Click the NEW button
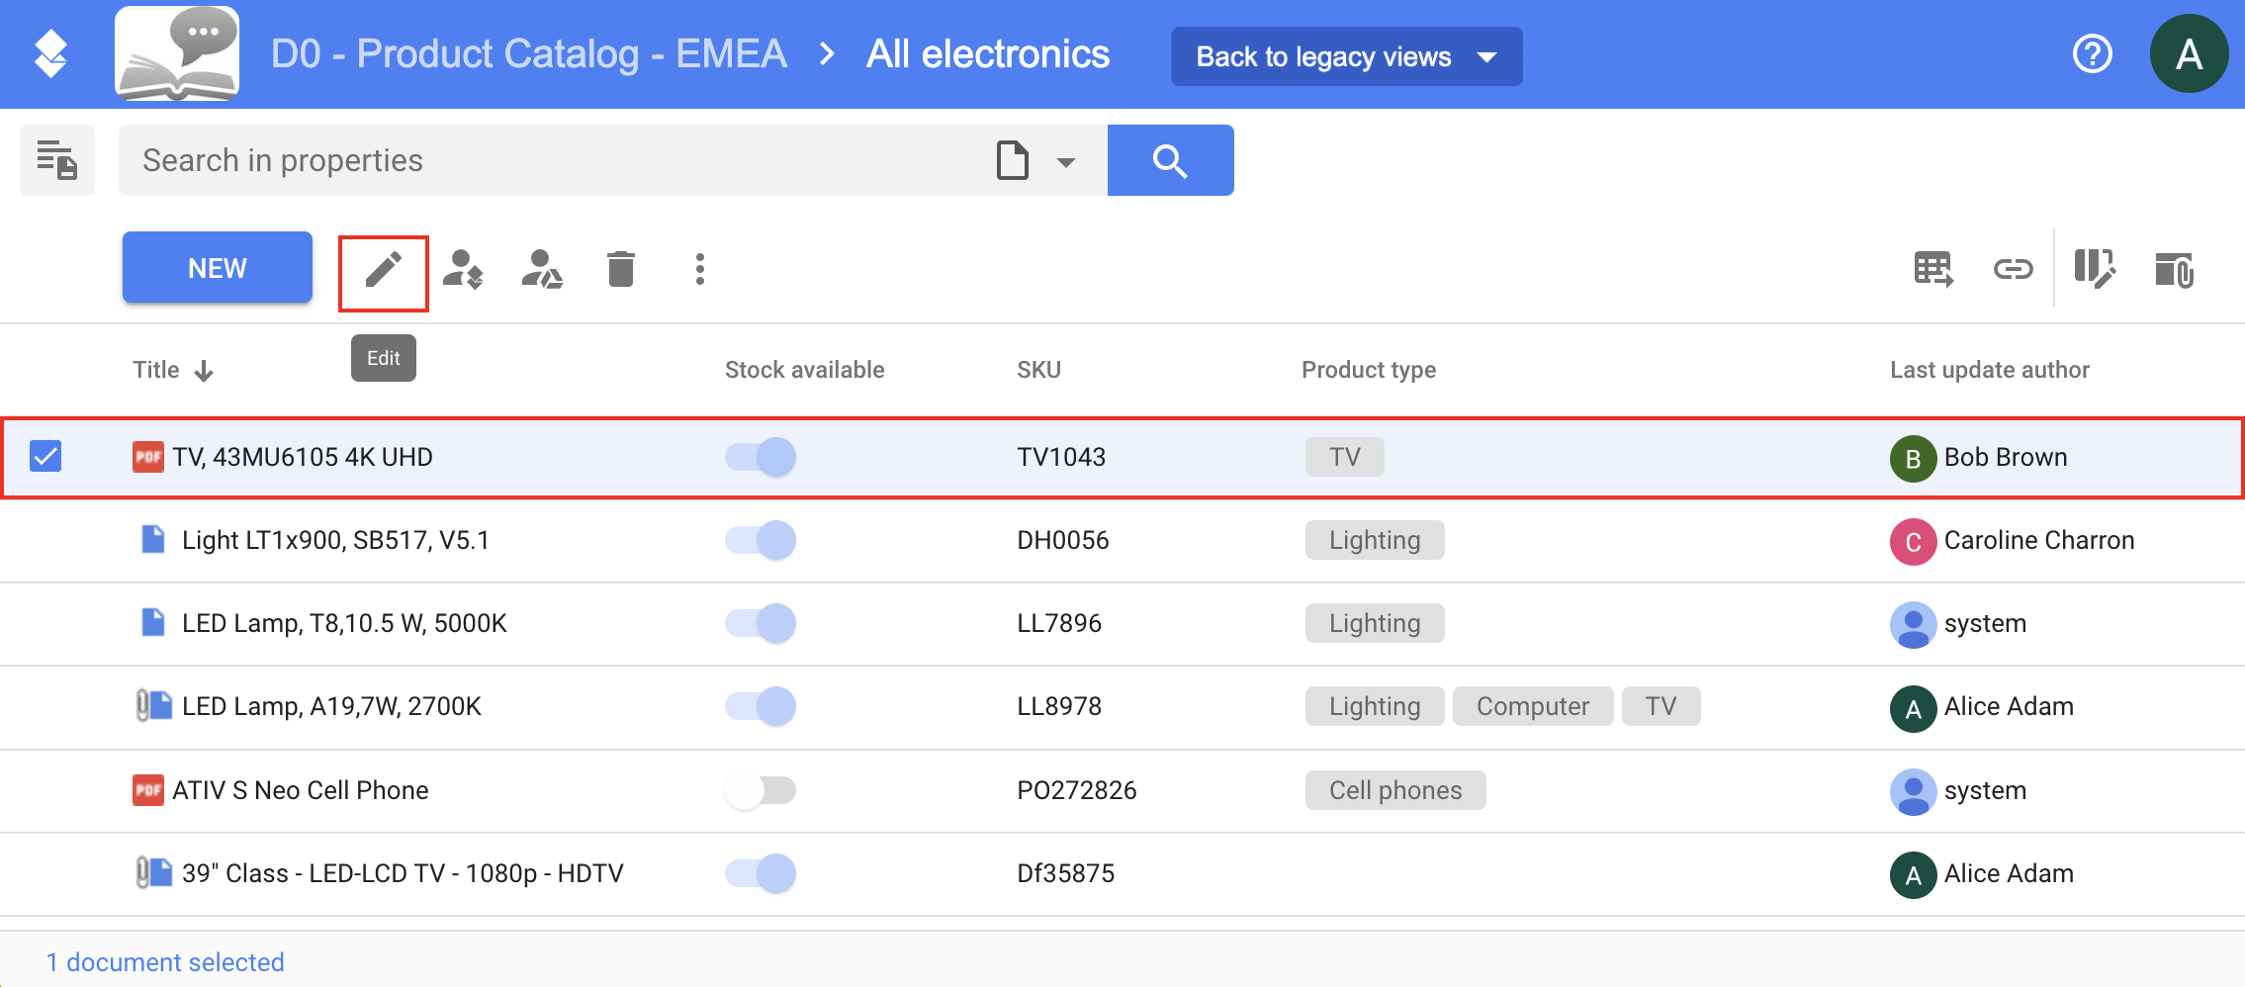2245x987 pixels. (217, 267)
